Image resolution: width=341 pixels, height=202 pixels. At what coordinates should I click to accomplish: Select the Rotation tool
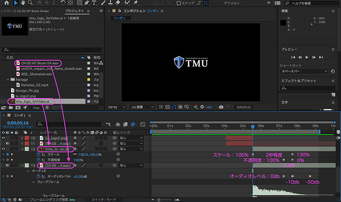point(63,3)
